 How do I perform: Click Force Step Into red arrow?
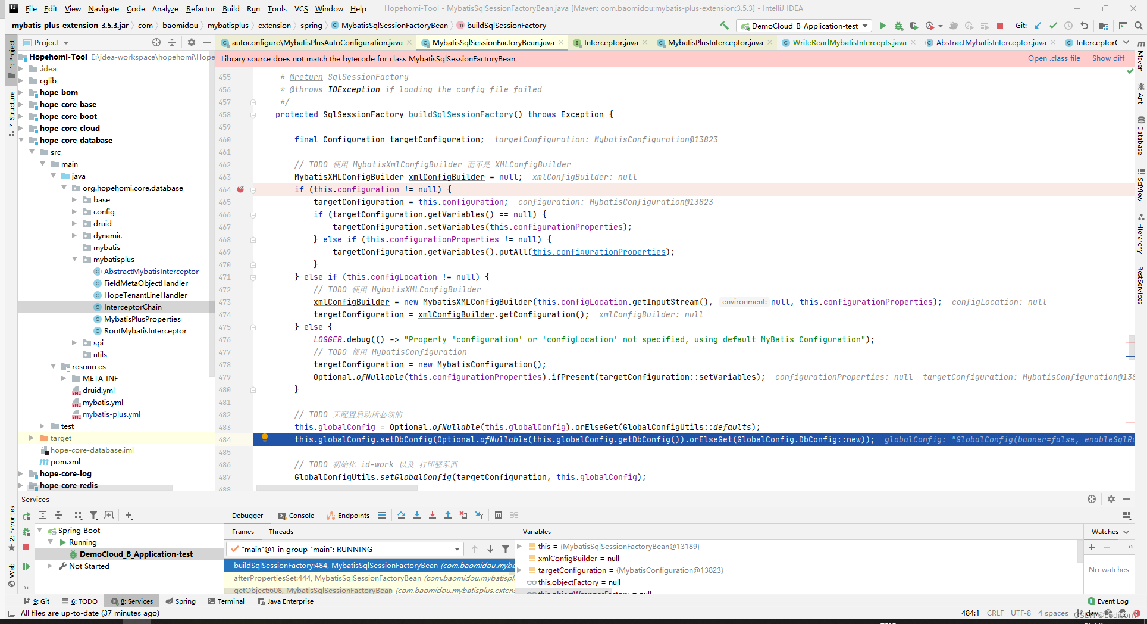(433, 515)
